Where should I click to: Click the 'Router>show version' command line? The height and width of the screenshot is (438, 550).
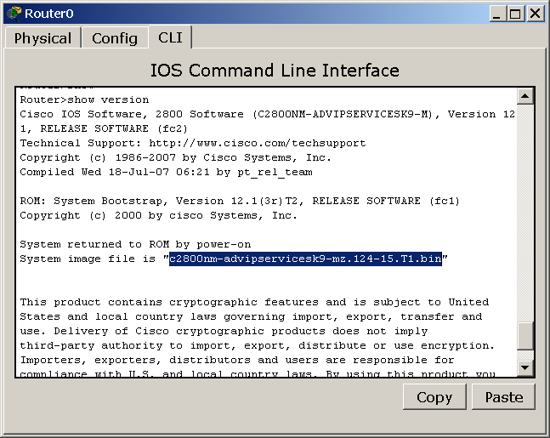84,100
